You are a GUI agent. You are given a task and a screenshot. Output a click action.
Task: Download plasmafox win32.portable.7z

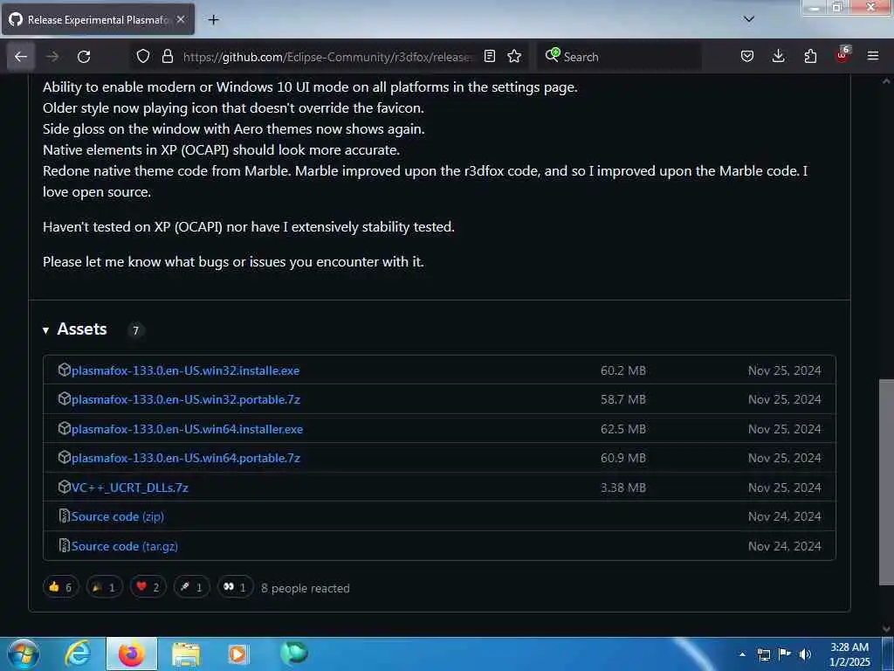[x=186, y=400]
